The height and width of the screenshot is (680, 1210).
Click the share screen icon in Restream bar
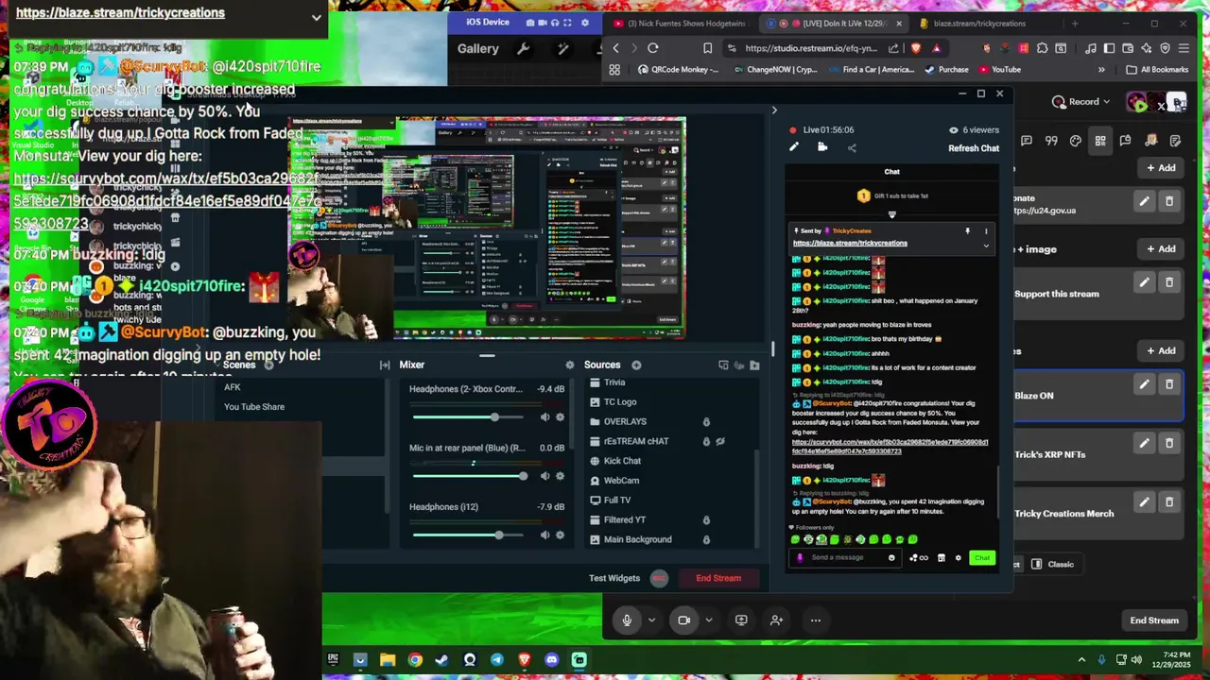(741, 620)
